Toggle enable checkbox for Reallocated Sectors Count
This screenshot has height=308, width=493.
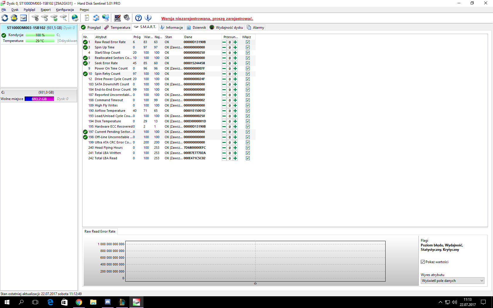[x=248, y=58]
